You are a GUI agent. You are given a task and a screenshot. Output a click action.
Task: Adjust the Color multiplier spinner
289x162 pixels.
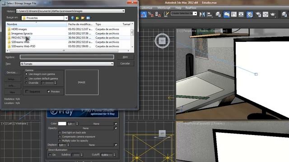(x=77, y=124)
